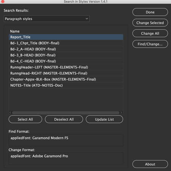Viewport: 171px width, 171px height.
Task: Click the Change All button
Action: coord(150,34)
